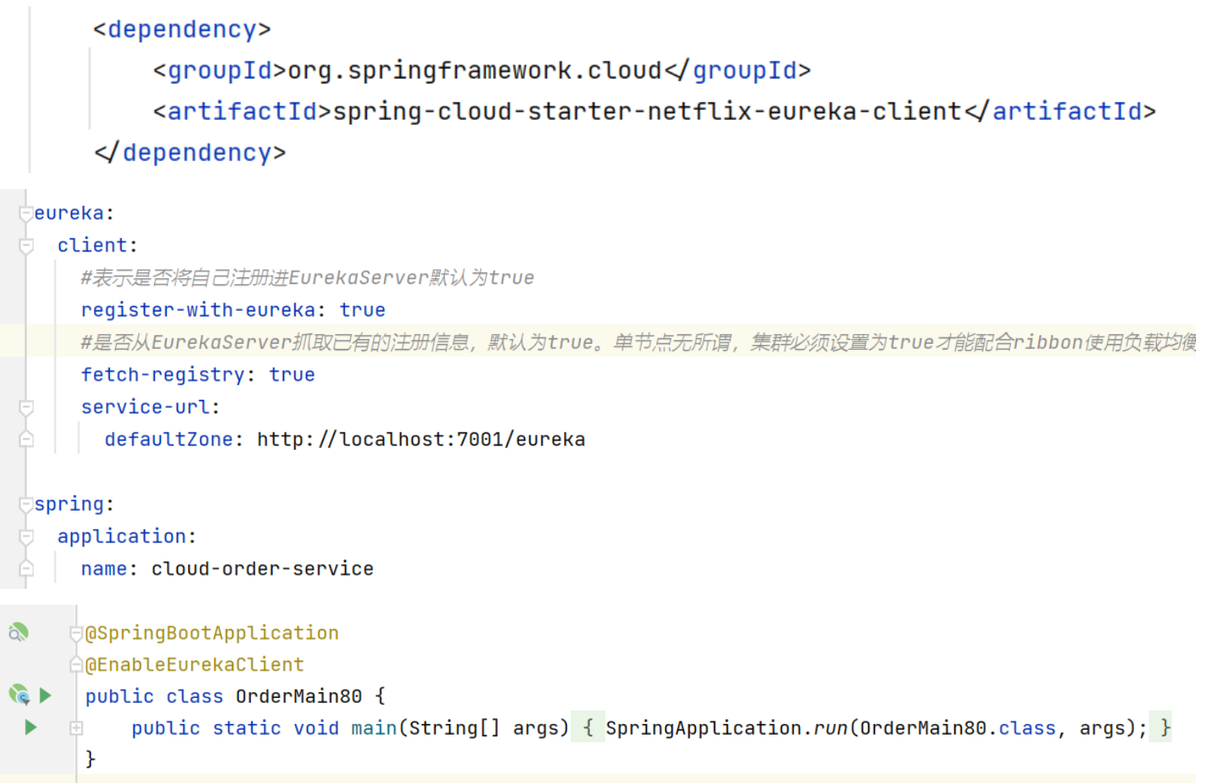1206x783 pixels.
Task: Click the eureka: key
Action: (74, 213)
